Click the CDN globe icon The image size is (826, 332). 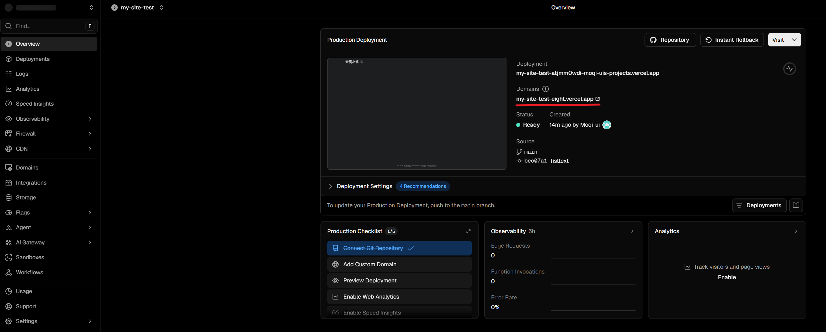click(9, 148)
